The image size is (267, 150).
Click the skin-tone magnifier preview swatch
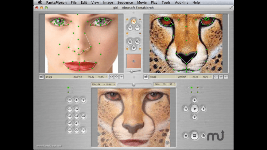[x=134, y=61]
